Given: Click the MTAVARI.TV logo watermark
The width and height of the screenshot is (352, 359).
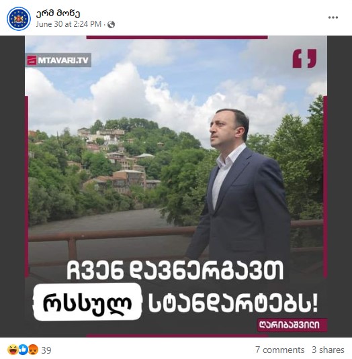Looking at the screenshot, I should [x=58, y=60].
